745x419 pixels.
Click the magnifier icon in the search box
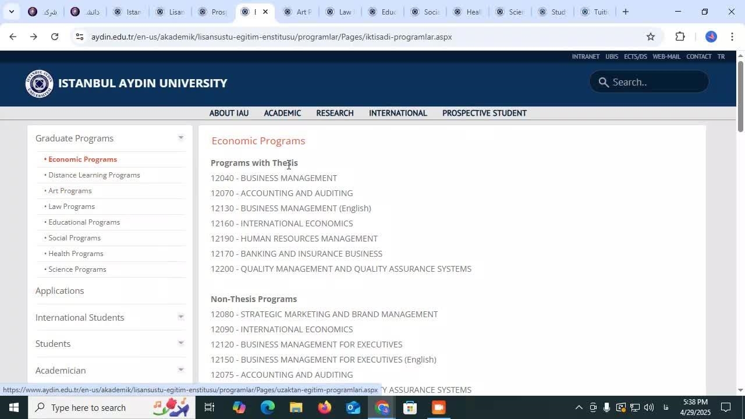click(604, 82)
